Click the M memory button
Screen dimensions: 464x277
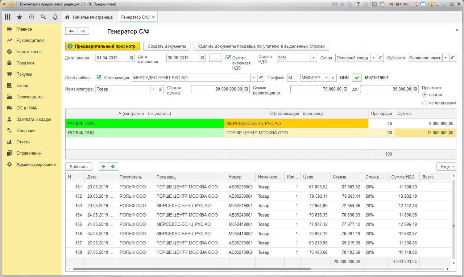point(391,4)
